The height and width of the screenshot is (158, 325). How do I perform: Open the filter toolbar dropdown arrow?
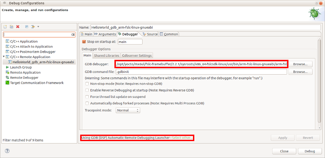(38, 27)
